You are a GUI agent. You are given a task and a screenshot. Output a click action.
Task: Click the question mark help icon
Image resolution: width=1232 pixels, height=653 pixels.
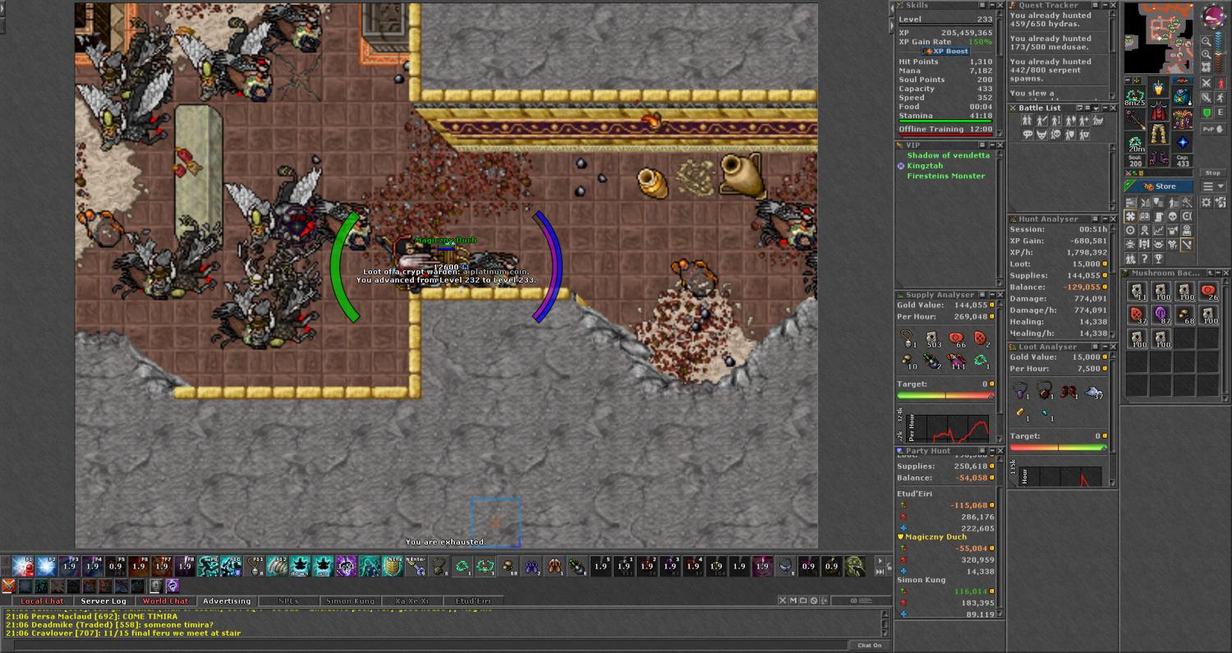pos(1144,257)
